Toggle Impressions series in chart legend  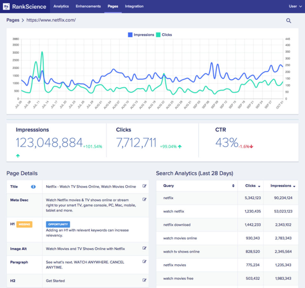click(x=141, y=35)
